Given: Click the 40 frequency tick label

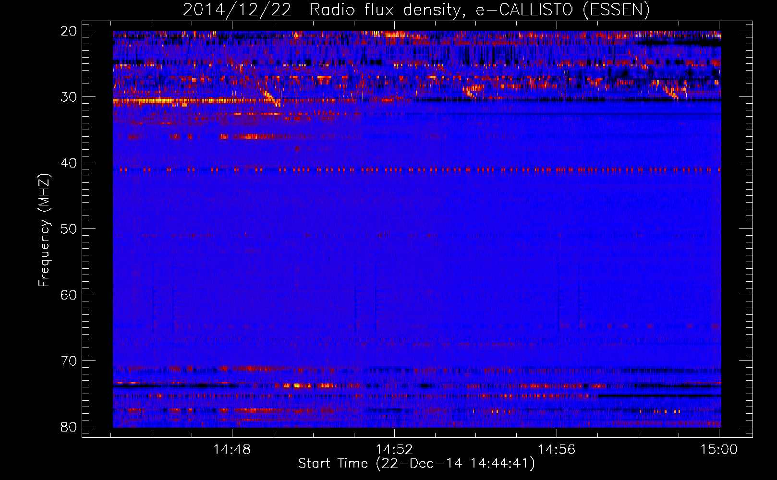Looking at the screenshot, I should [x=69, y=163].
